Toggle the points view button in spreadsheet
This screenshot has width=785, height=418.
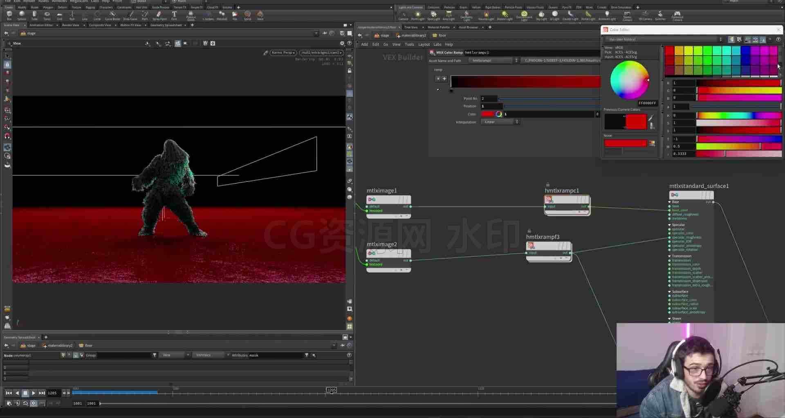[x=76, y=355]
